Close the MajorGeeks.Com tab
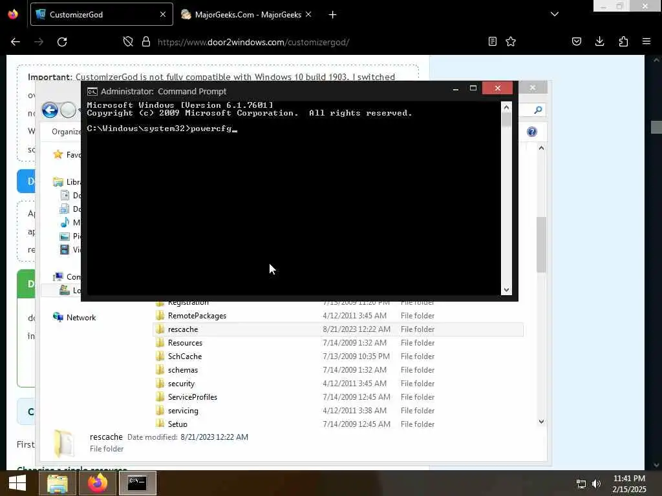This screenshot has height=496, width=662. [x=308, y=14]
